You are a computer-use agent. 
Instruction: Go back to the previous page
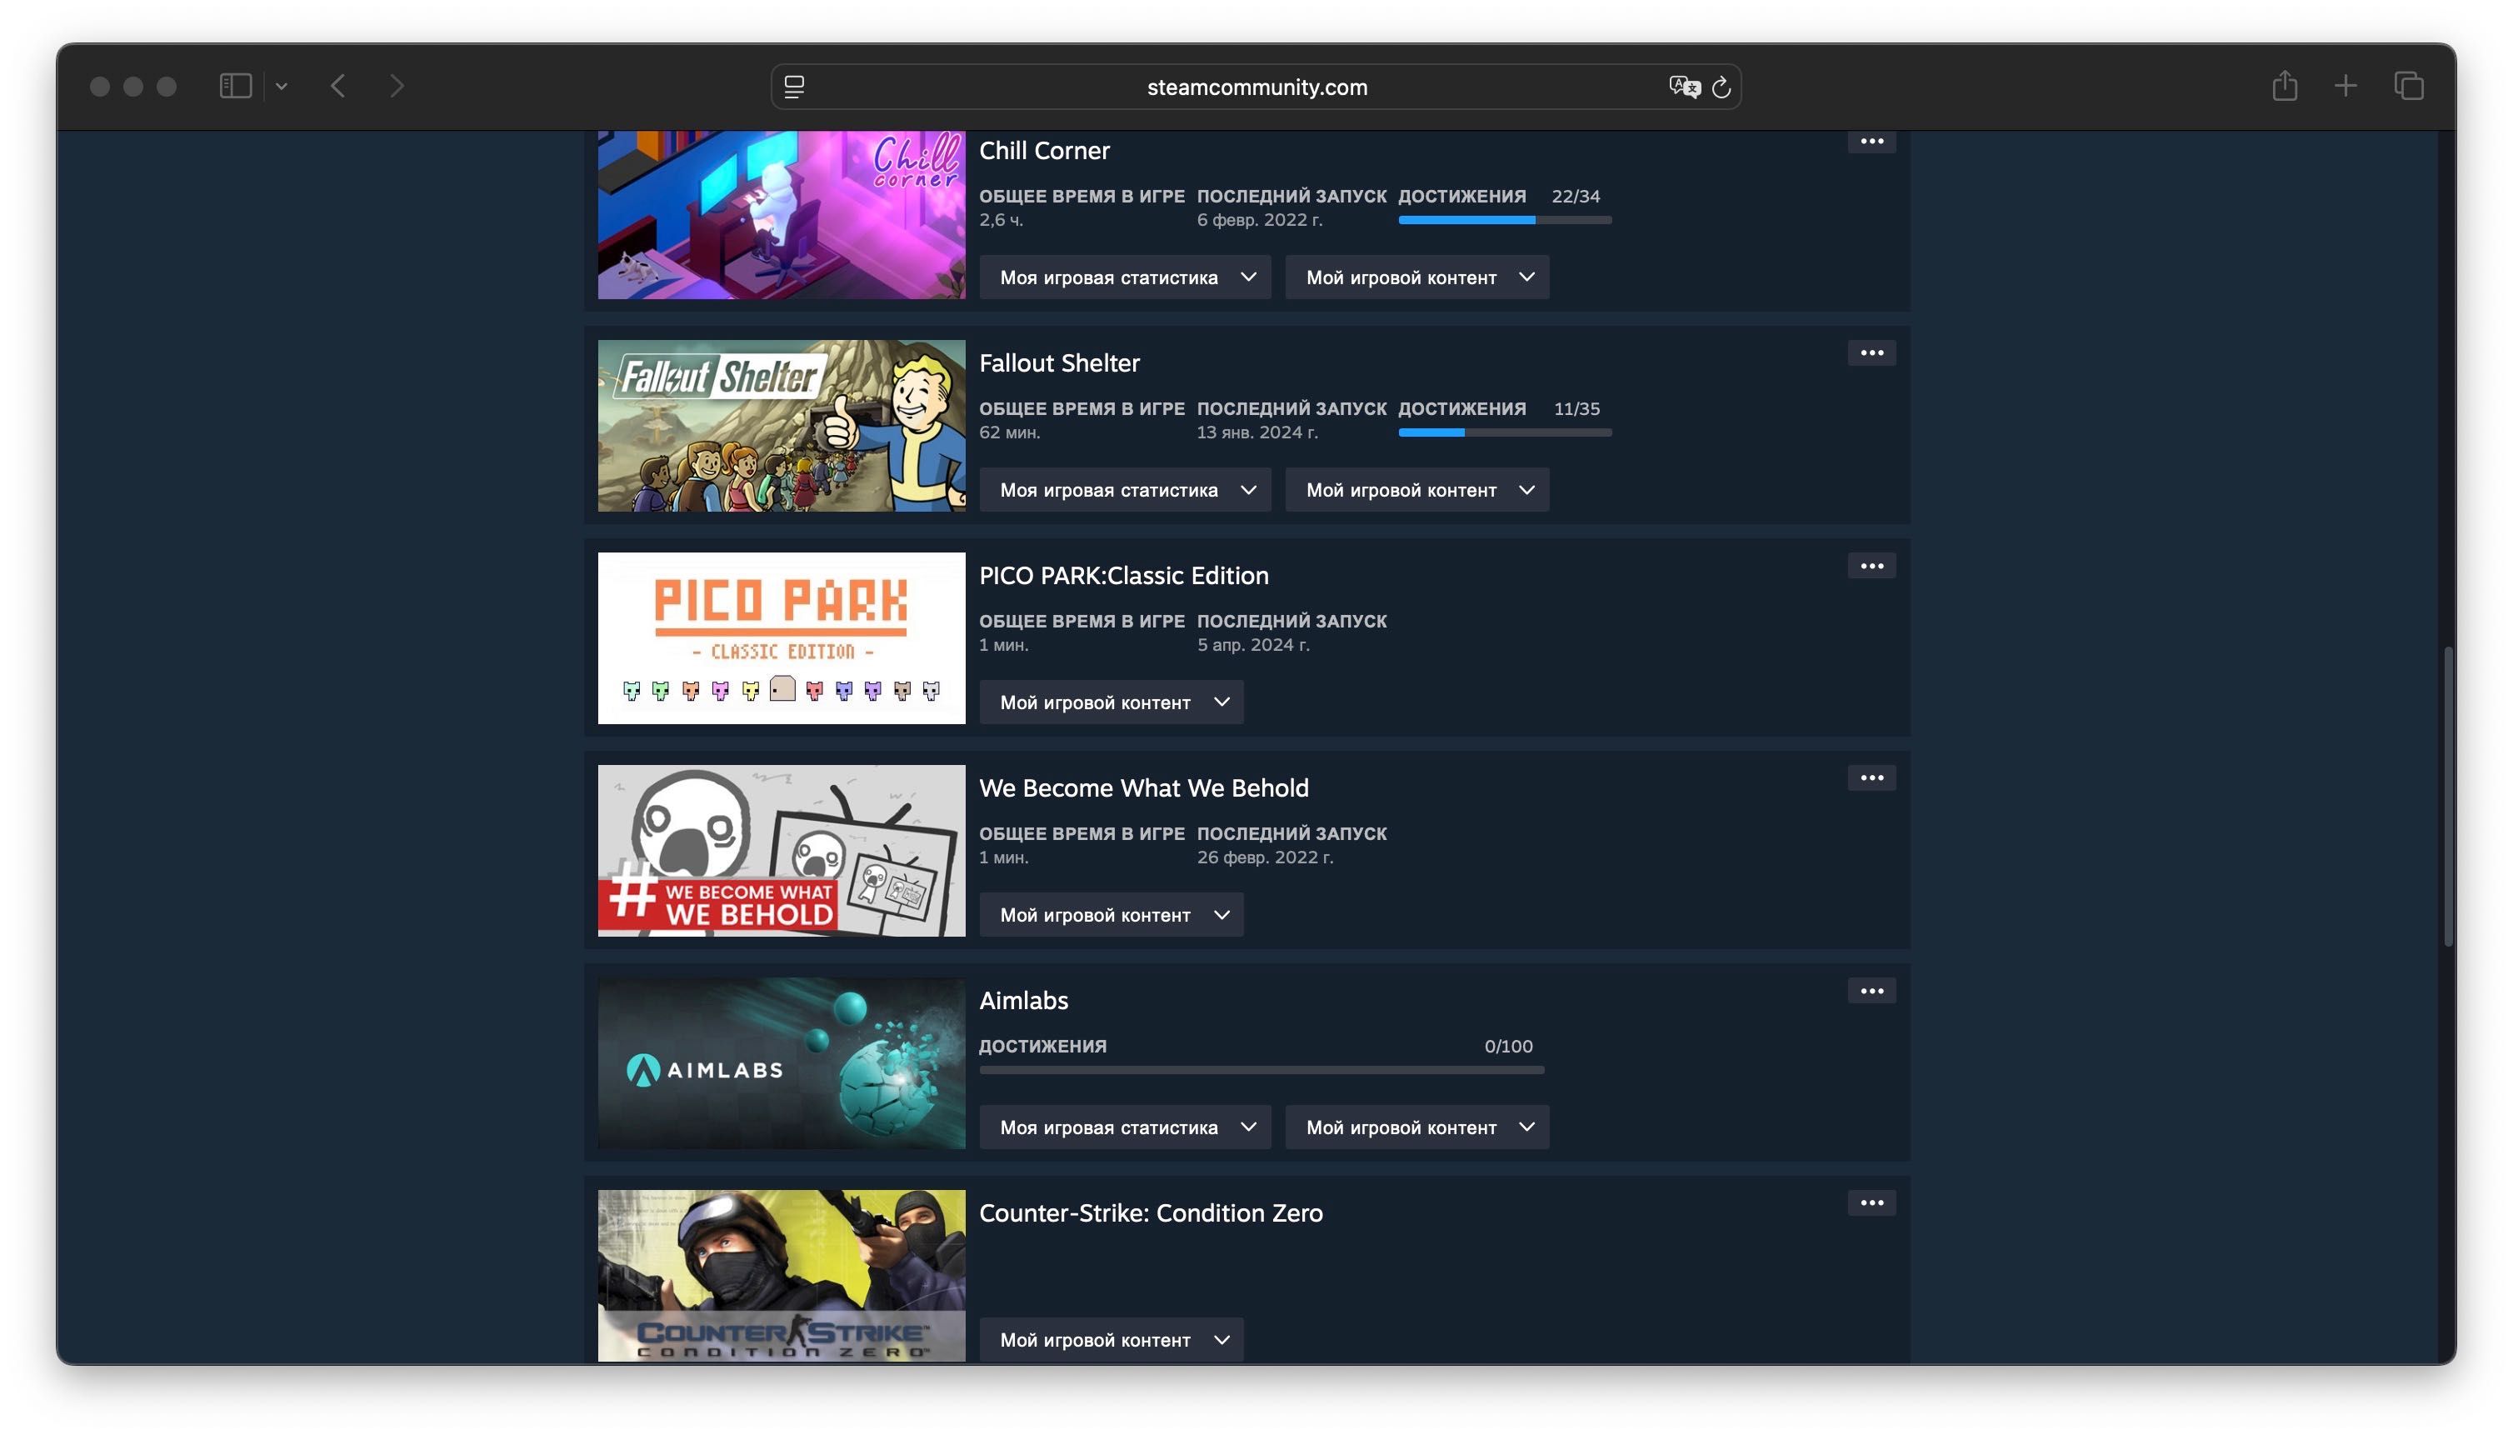(338, 87)
